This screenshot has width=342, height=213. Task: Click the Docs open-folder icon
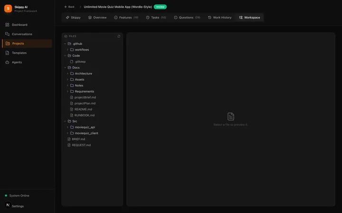(x=69, y=68)
